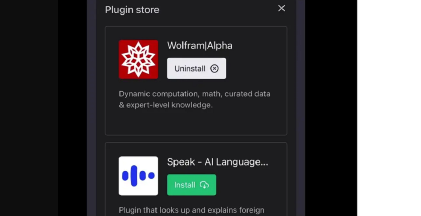Click the word Install on green button
The width and height of the screenshot is (421, 216).
pos(185,185)
